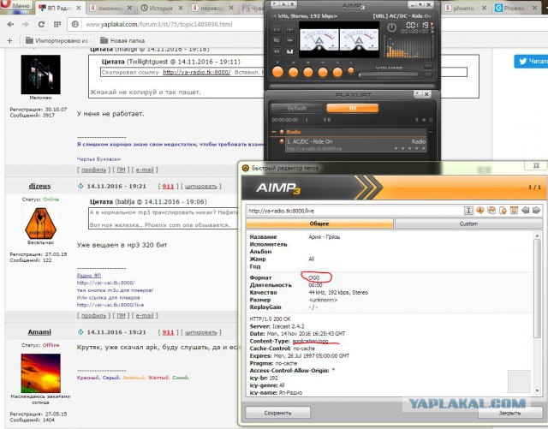Switch to the ЯП playlist tab
Image resolution: width=548 pixels, height=429 pixels.
pyautogui.click(x=352, y=108)
